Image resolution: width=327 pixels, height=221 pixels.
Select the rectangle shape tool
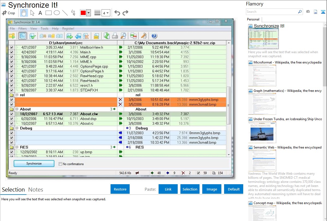[49, 13]
